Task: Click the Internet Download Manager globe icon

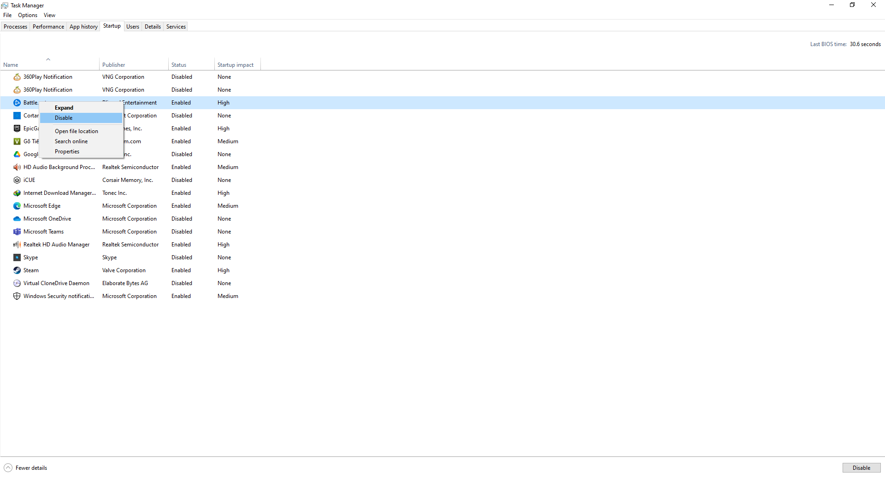Action: pyautogui.click(x=17, y=193)
